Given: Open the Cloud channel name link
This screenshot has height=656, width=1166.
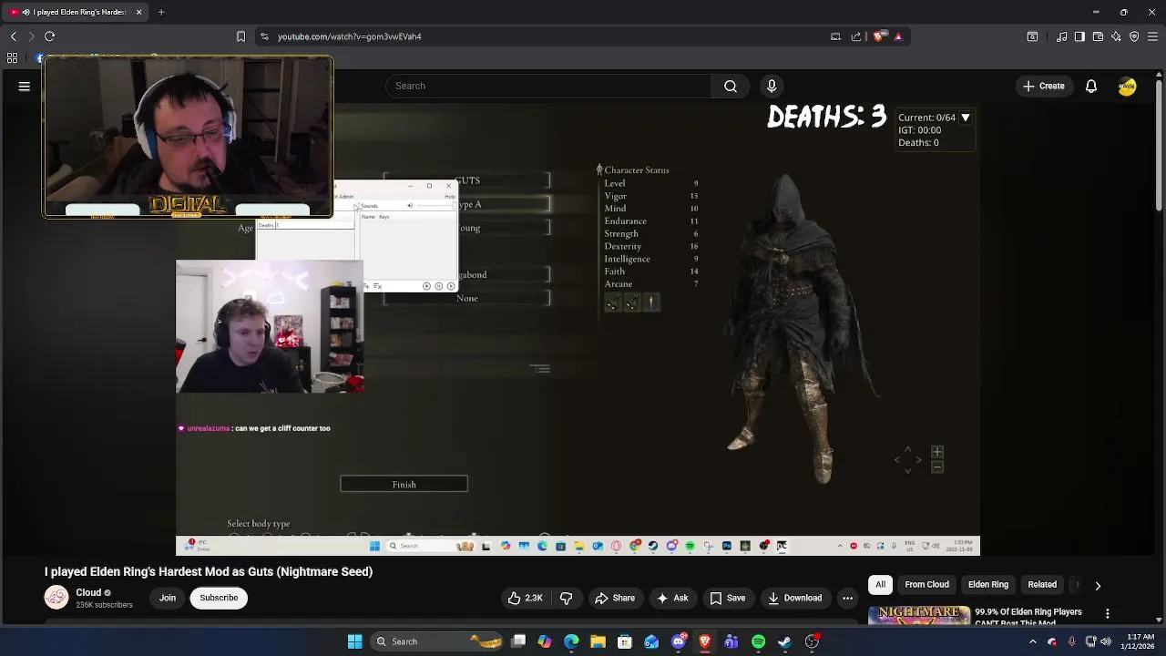Looking at the screenshot, I should click(x=88, y=592).
